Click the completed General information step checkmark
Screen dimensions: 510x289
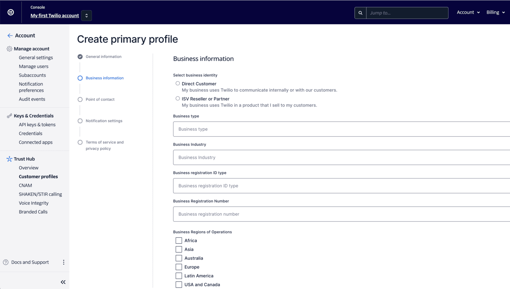point(80,56)
